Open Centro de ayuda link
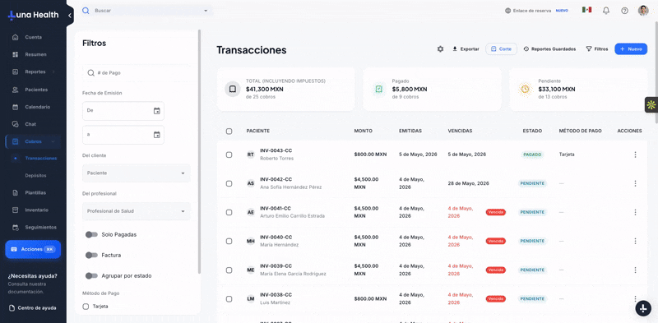658x323 pixels. point(32,308)
